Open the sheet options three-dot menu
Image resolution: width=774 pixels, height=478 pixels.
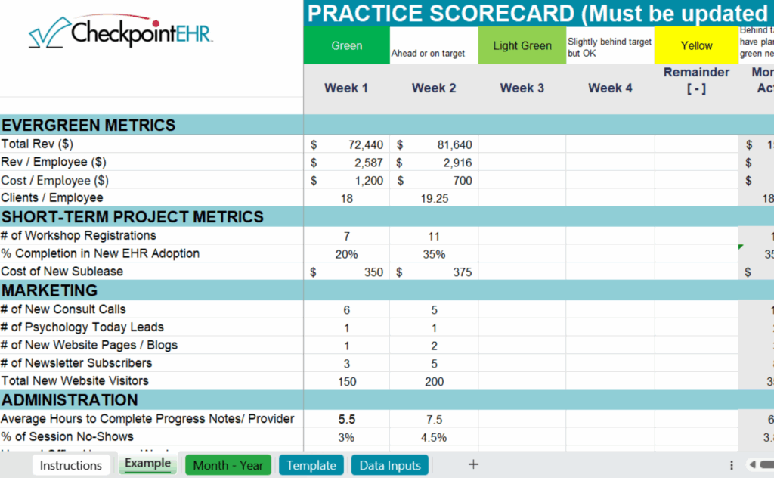coord(732,465)
